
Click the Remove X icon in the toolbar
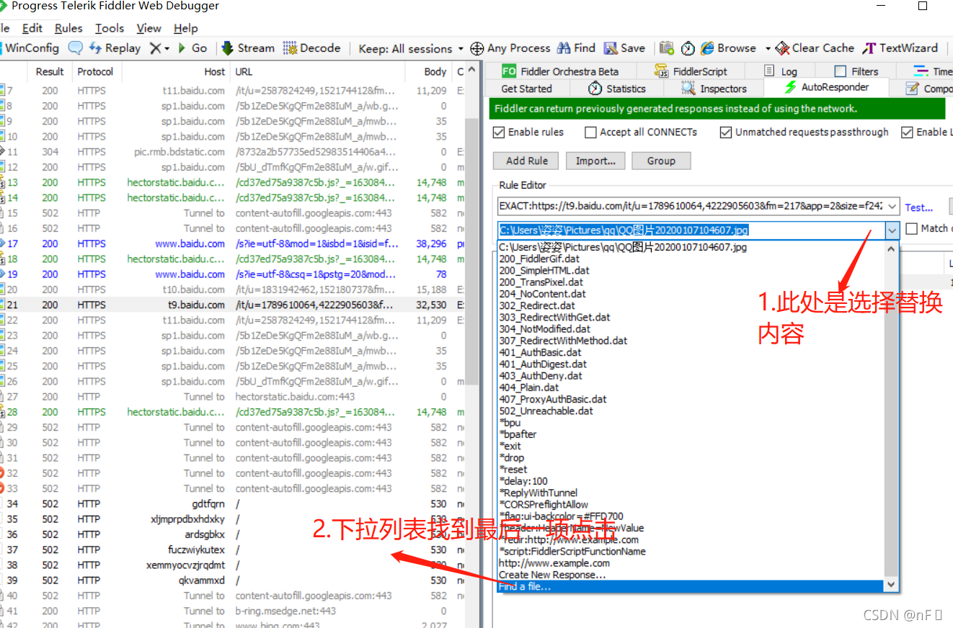point(155,48)
